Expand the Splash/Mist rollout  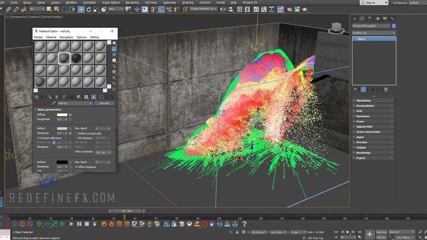(374, 127)
